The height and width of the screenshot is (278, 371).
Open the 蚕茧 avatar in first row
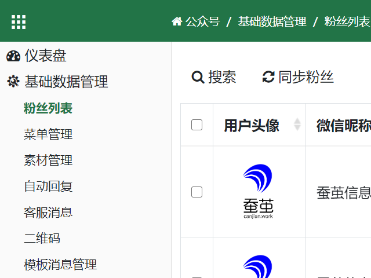258,191
